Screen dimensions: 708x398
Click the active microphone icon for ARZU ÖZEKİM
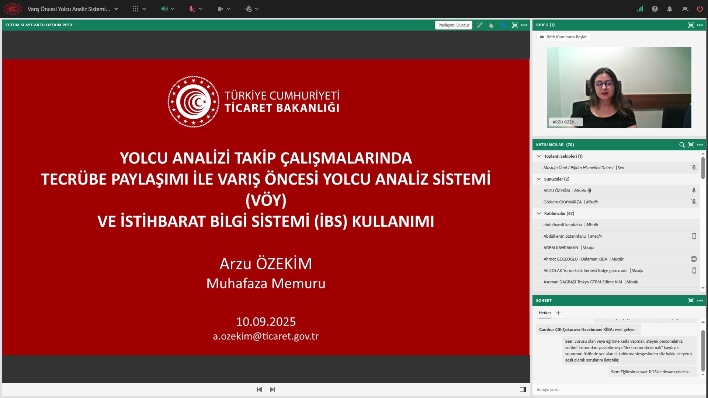pos(694,191)
